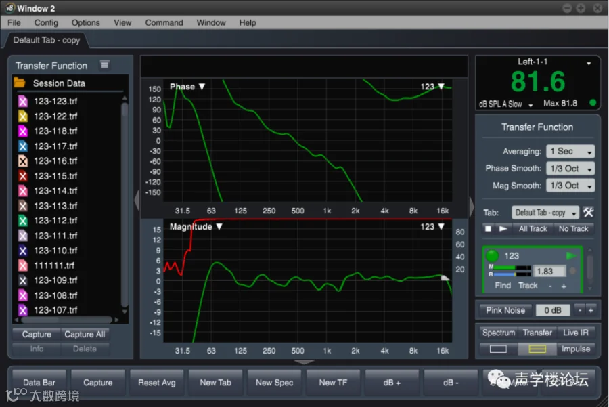Expand the Magnitude graph type dropdown
The image size is (609, 407).
pos(219,227)
